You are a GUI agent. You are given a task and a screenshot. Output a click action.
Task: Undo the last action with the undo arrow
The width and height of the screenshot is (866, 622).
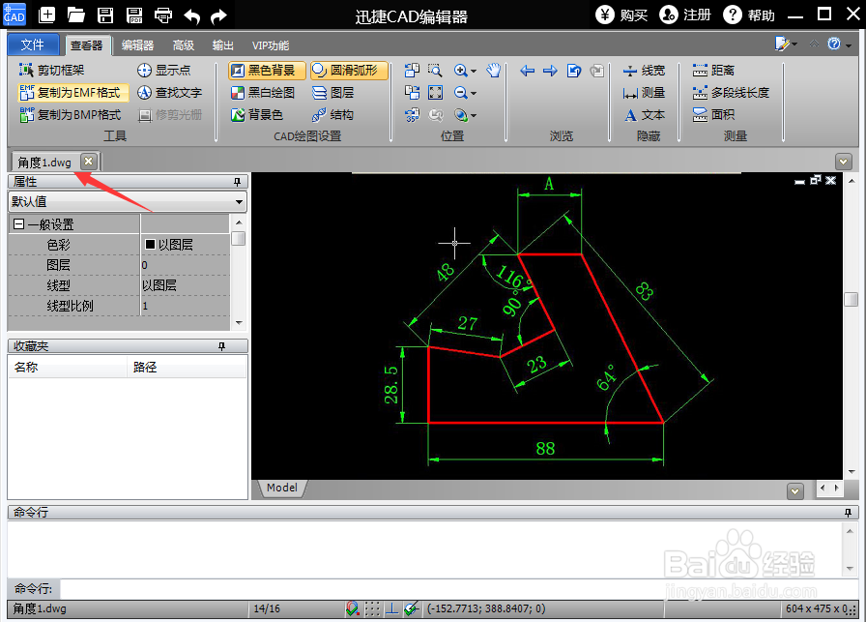191,16
